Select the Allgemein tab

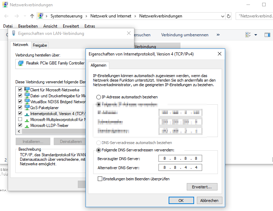tap(98, 66)
